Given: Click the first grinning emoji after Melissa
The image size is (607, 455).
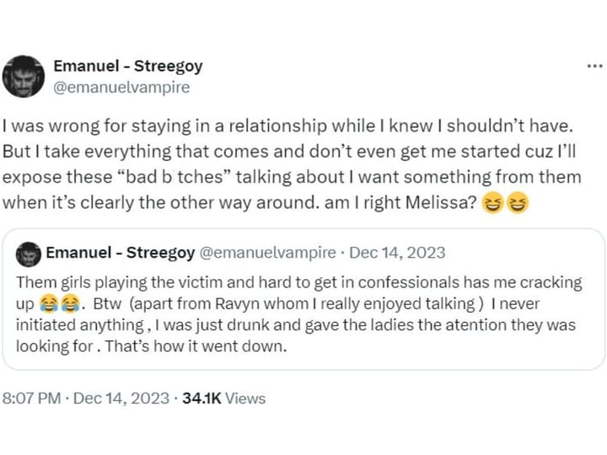Looking at the screenshot, I should [x=493, y=202].
